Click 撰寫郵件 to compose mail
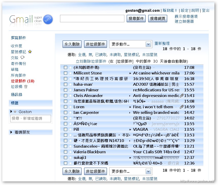Screen dimensions: 218x185 point(18,38)
